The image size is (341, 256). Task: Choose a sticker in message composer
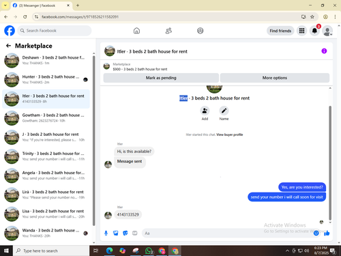pos(125,233)
